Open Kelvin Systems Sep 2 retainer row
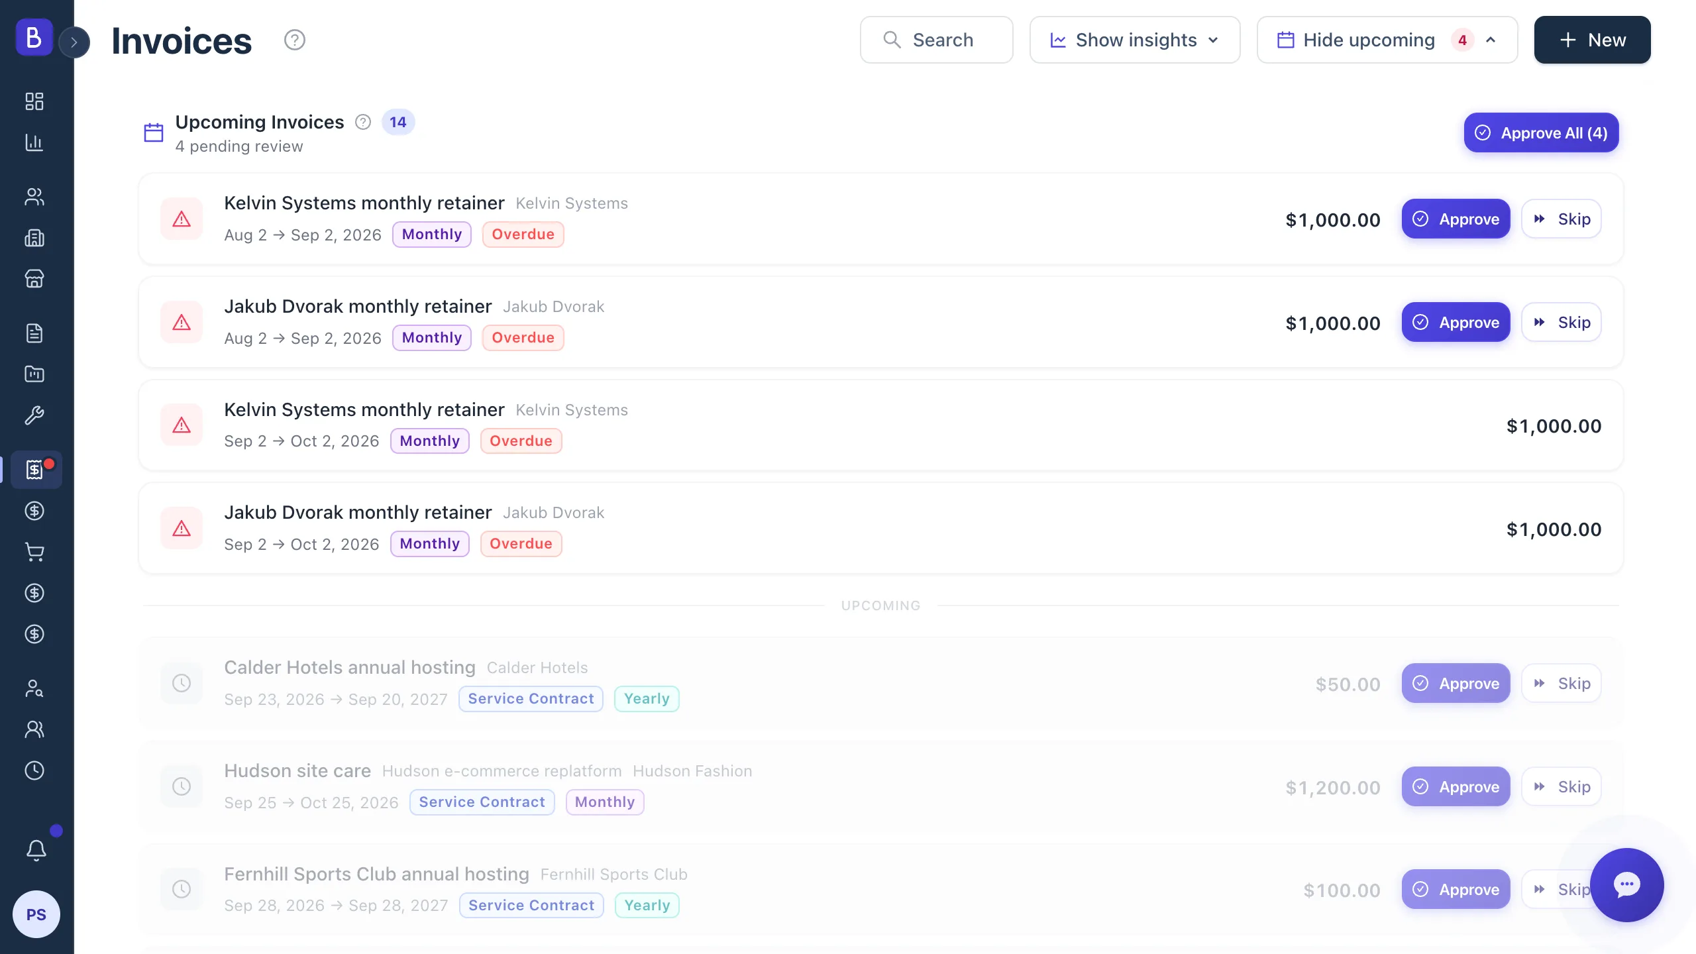 tap(881, 425)
